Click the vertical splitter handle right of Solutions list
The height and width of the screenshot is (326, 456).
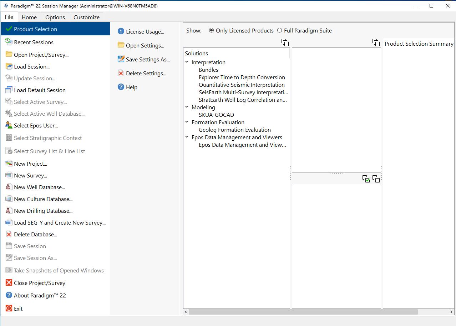coord(291,173)
